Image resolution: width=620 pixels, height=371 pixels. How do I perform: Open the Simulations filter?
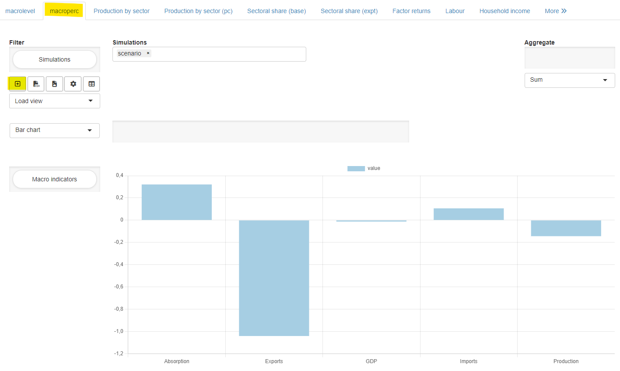tap(54, 59)
